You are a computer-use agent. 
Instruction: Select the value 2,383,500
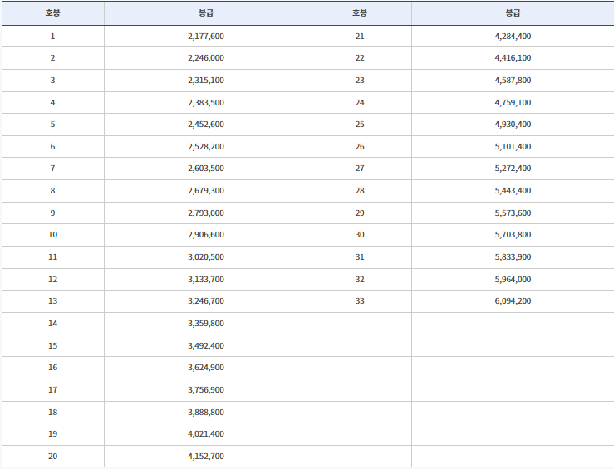(206, 102)
